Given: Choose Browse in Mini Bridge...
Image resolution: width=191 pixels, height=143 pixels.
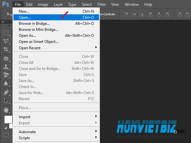Looking at the screenshot, I should tap(56, 30).
